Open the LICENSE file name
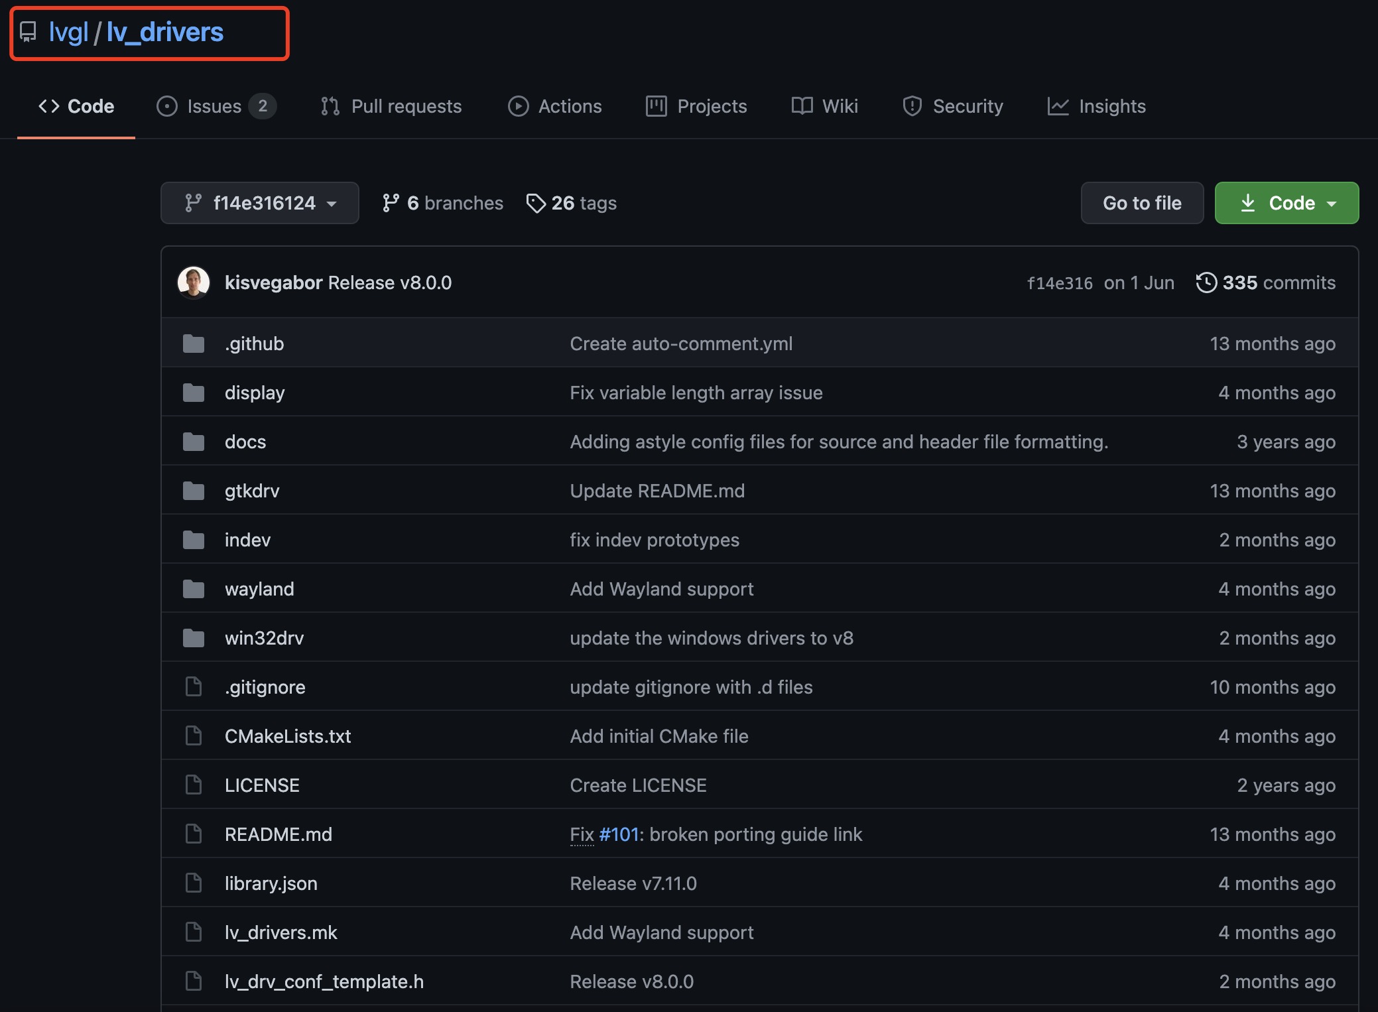Screen dimensions: 1378x1012 coord(262,785)
